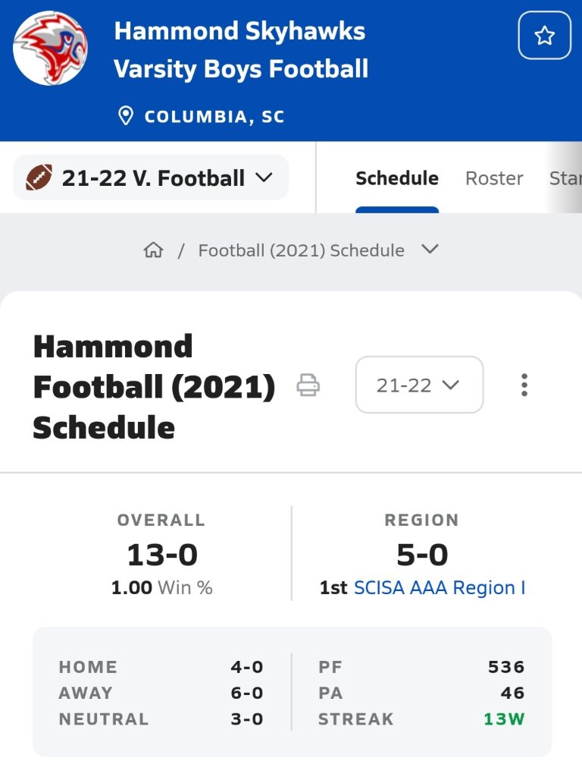Print the schedule using printer icon
The width and height of the screenshot is (582, 777).
(x=308, y=385)
